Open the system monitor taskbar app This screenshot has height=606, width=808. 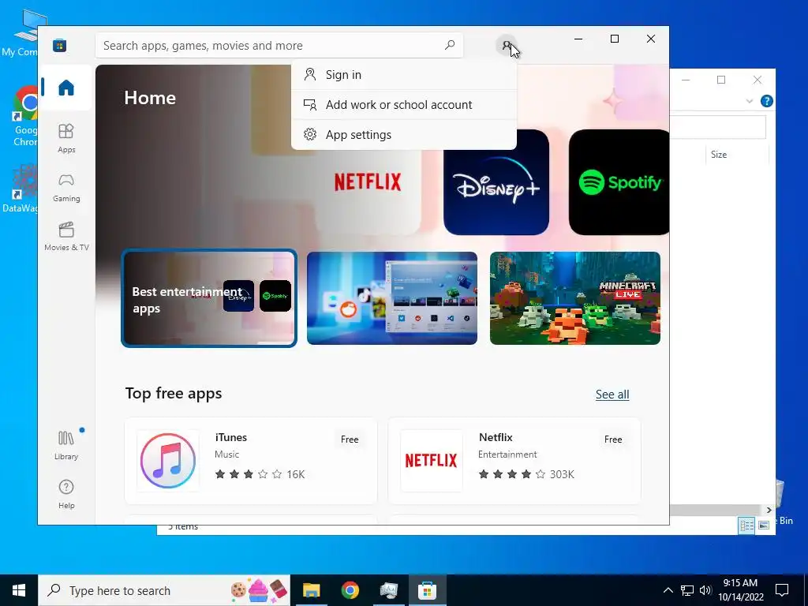[x=388, y=590]
